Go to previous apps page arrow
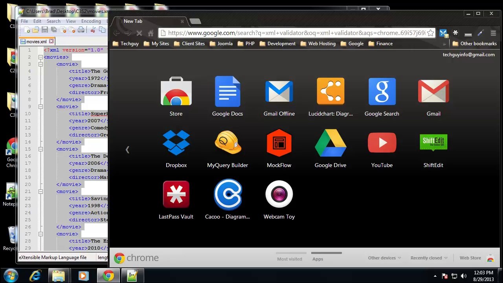 pyautogui.click(x=127, y=149)
